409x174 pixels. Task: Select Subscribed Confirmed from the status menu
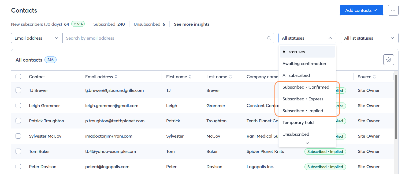click(306, 87)
